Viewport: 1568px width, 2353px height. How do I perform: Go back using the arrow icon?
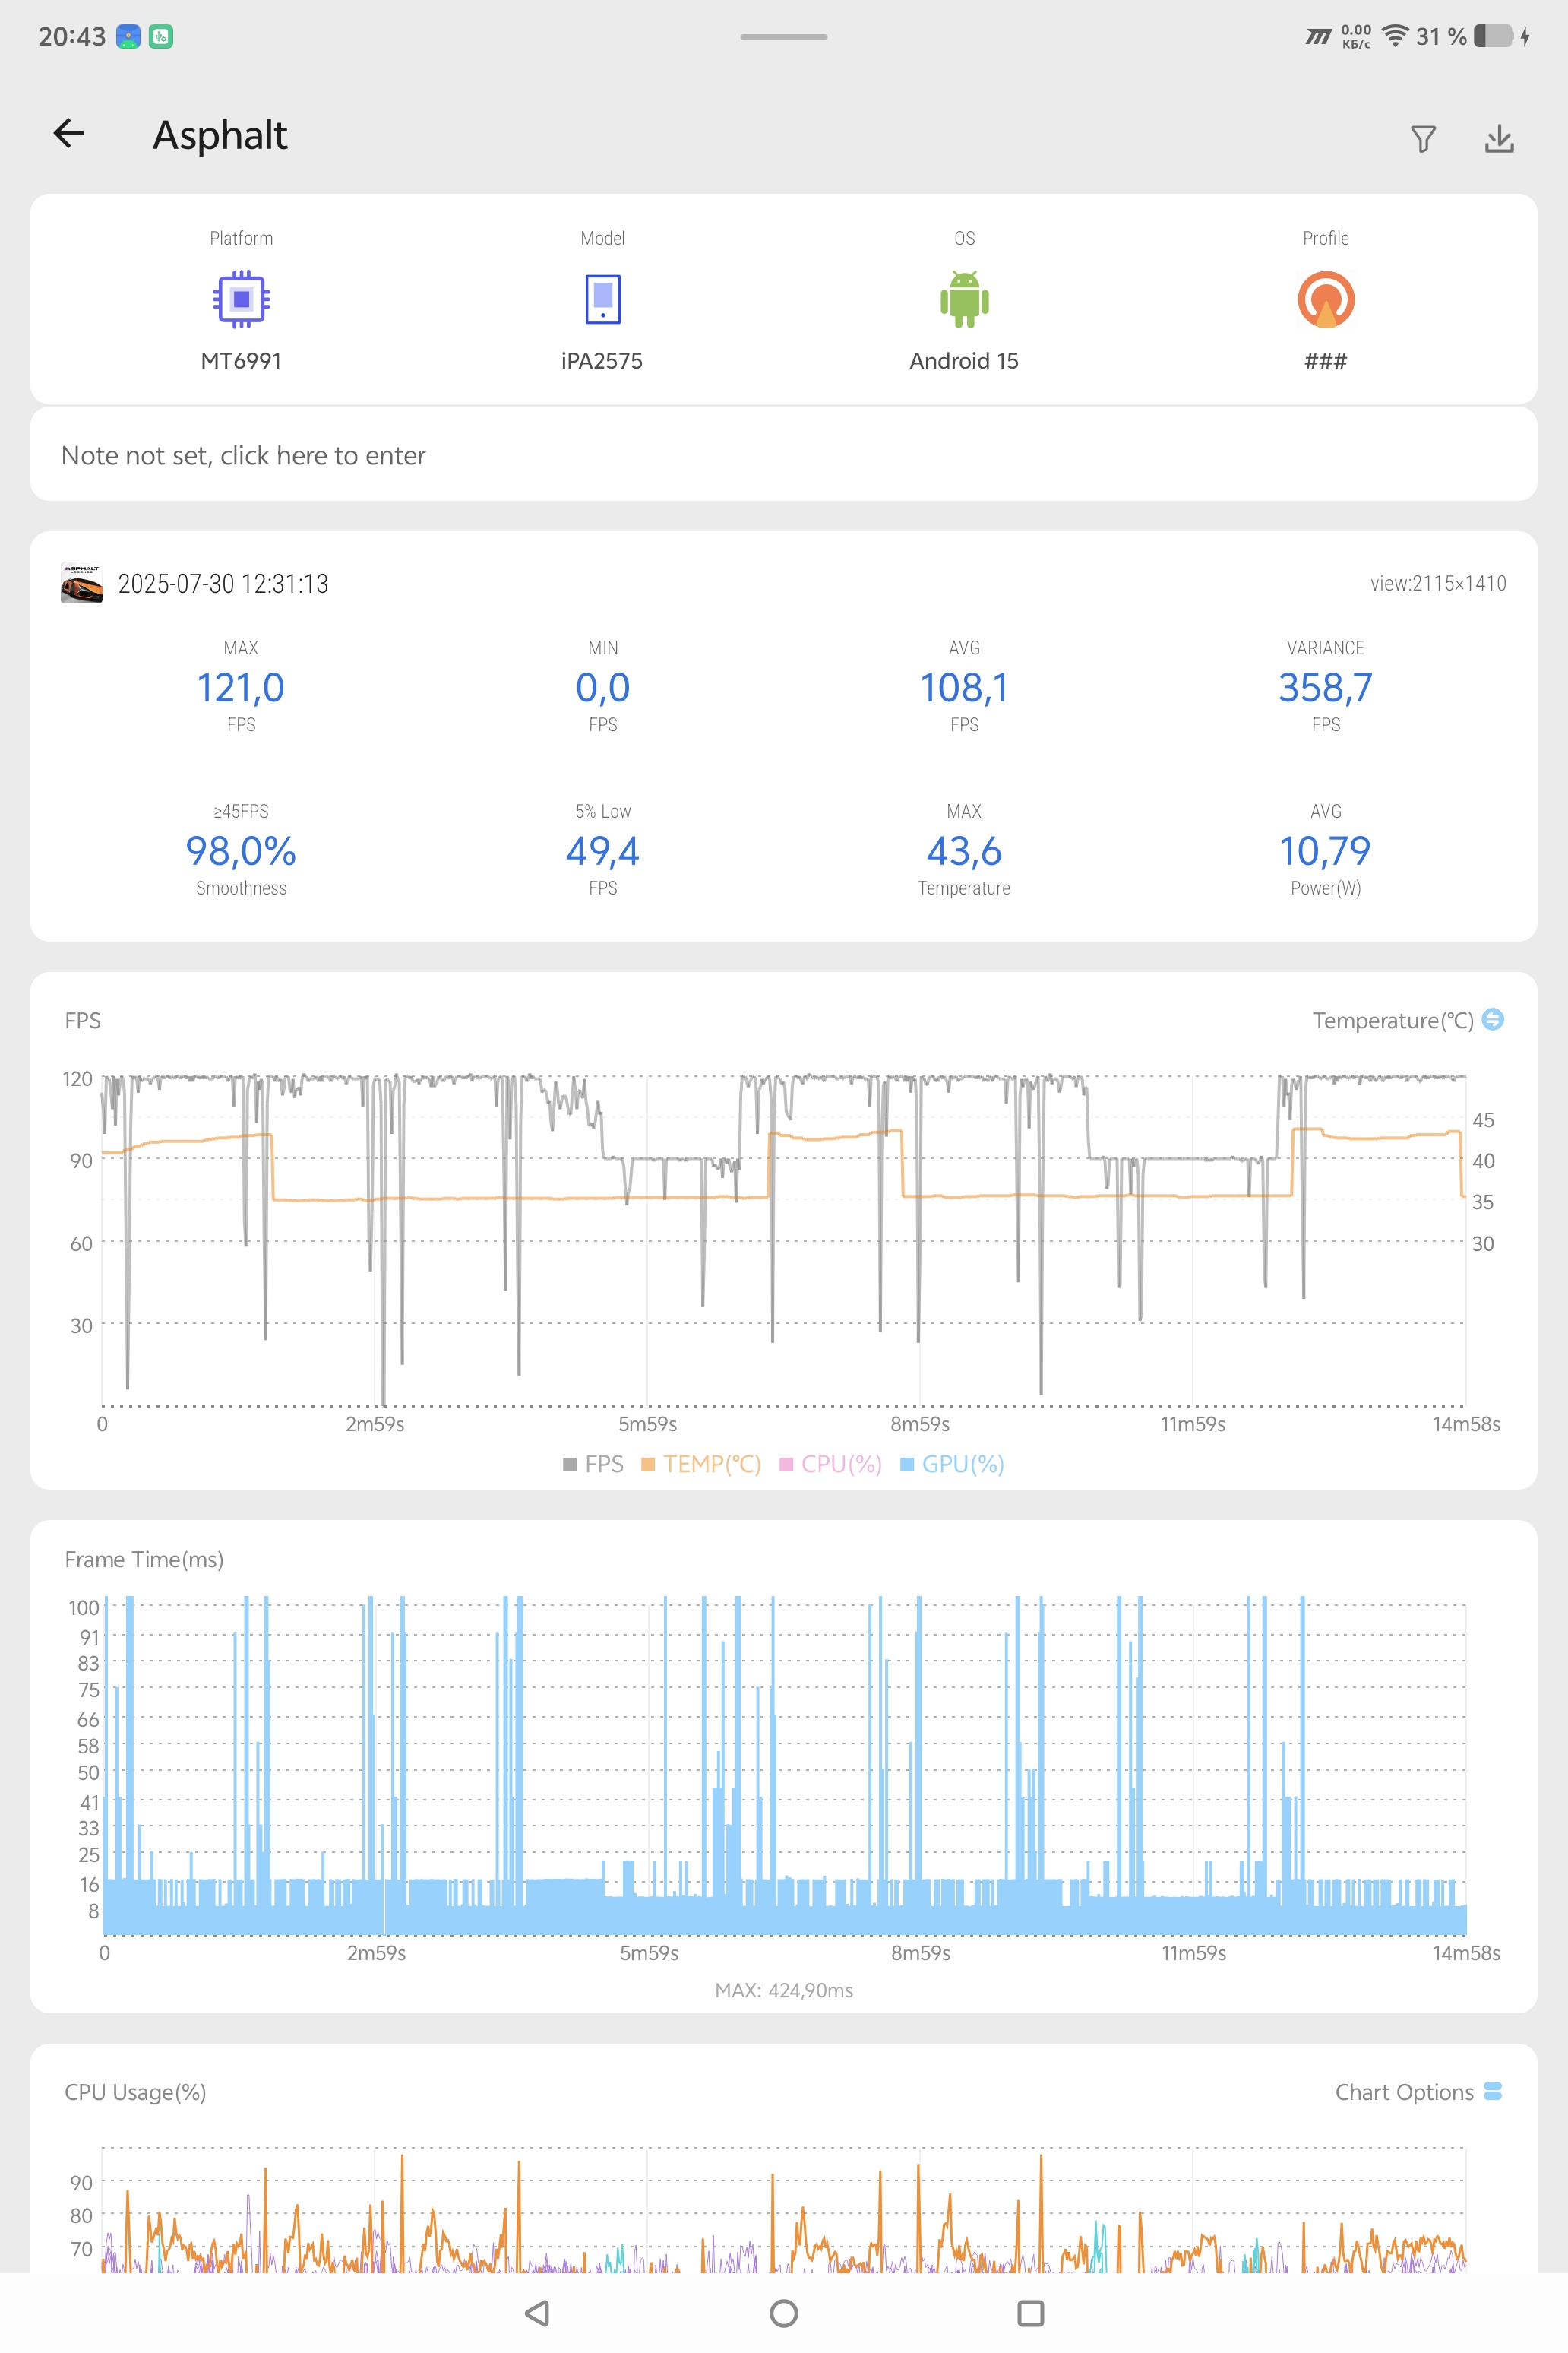coord(68,133)
